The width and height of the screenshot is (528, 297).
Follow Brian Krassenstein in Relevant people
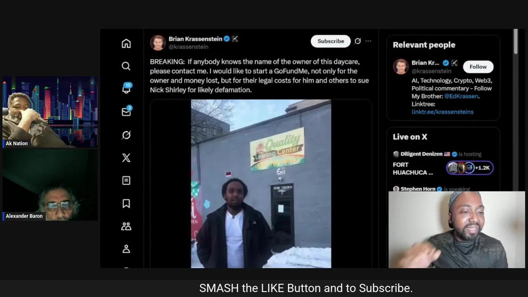click(x=478, y=66)
